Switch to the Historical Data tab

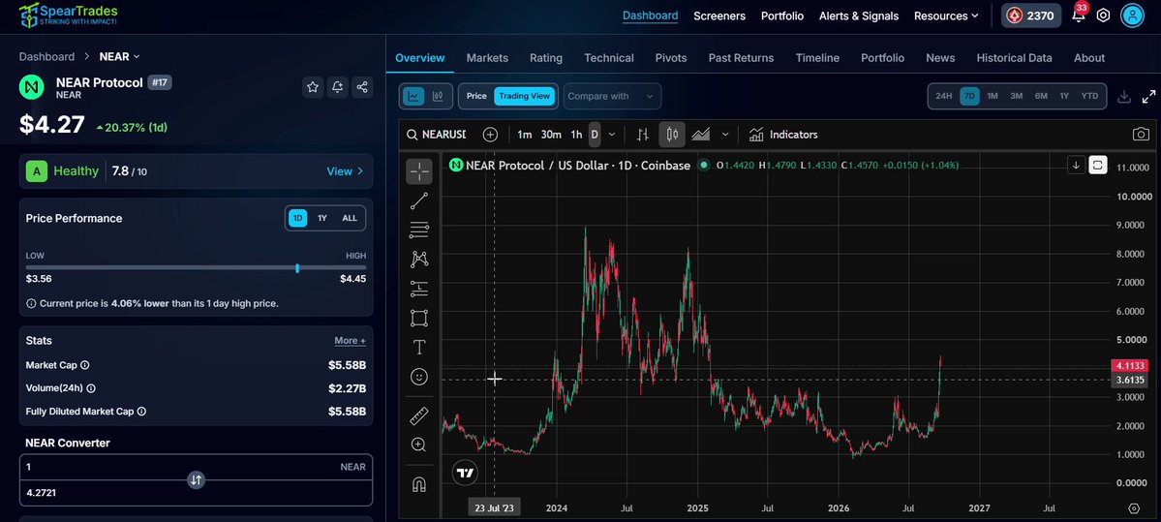(1014, 58)
